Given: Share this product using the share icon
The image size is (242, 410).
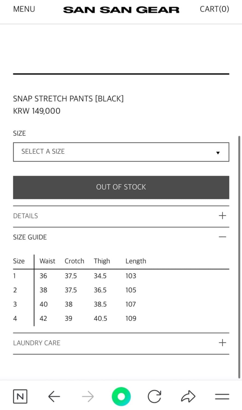Looking at the screenshot, I should (x=188, y=396).
